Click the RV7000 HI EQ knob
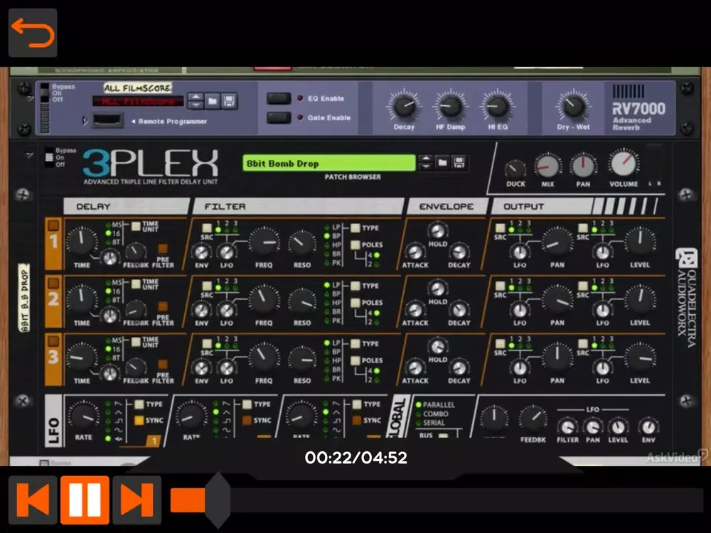Image resolution: width=711 pixels, height=533 pixels. tap(497, 107)
